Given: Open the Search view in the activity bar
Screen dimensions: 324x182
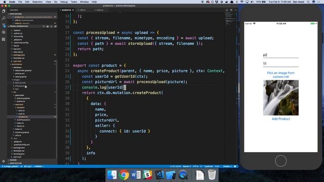Looking at the screenshot, I should (x=4, y=18).
